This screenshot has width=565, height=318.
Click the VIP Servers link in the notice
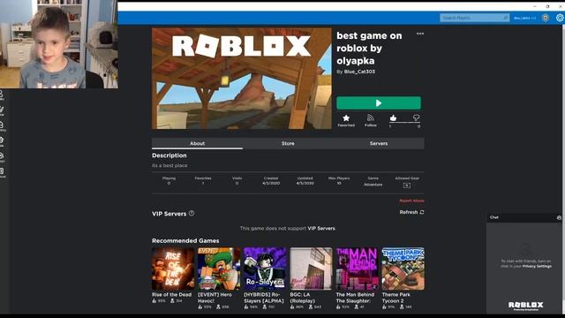[321, 229]
